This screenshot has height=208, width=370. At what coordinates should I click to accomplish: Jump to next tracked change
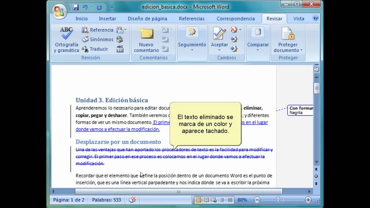click(x=234, y=49)
